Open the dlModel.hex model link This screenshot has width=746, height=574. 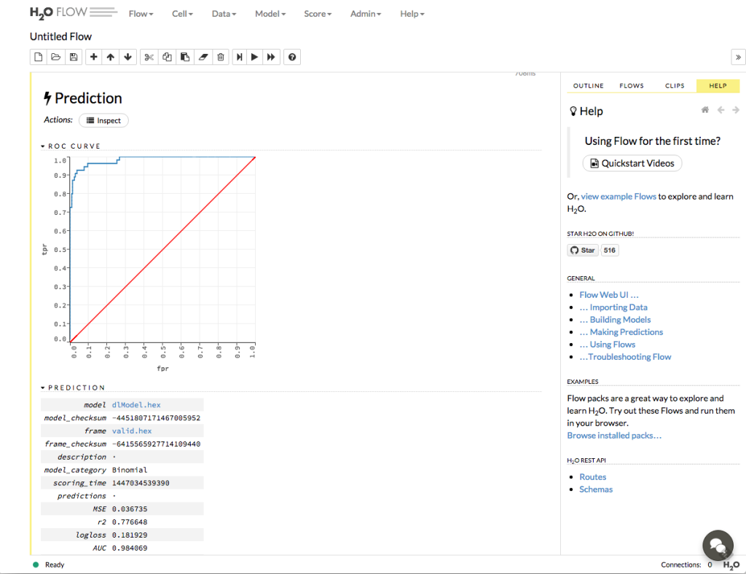[x=136, y=405]
